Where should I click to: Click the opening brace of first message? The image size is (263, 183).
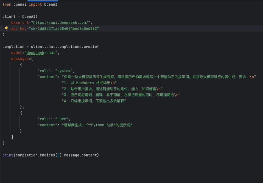[21, 65]
